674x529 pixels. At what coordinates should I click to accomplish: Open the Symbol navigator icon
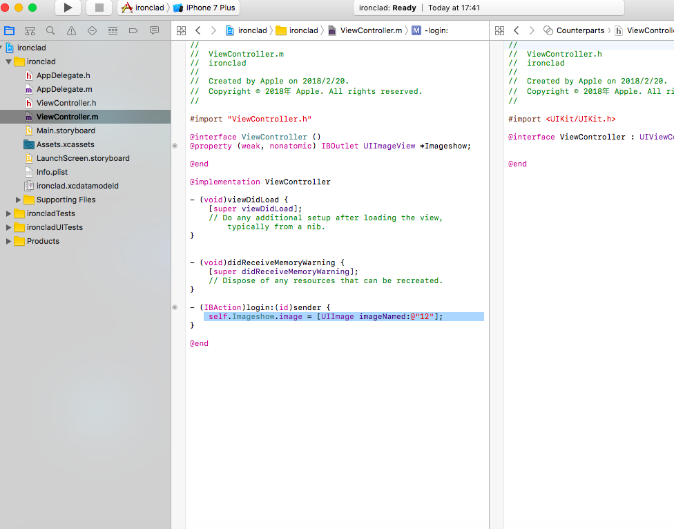click(30, 30)
